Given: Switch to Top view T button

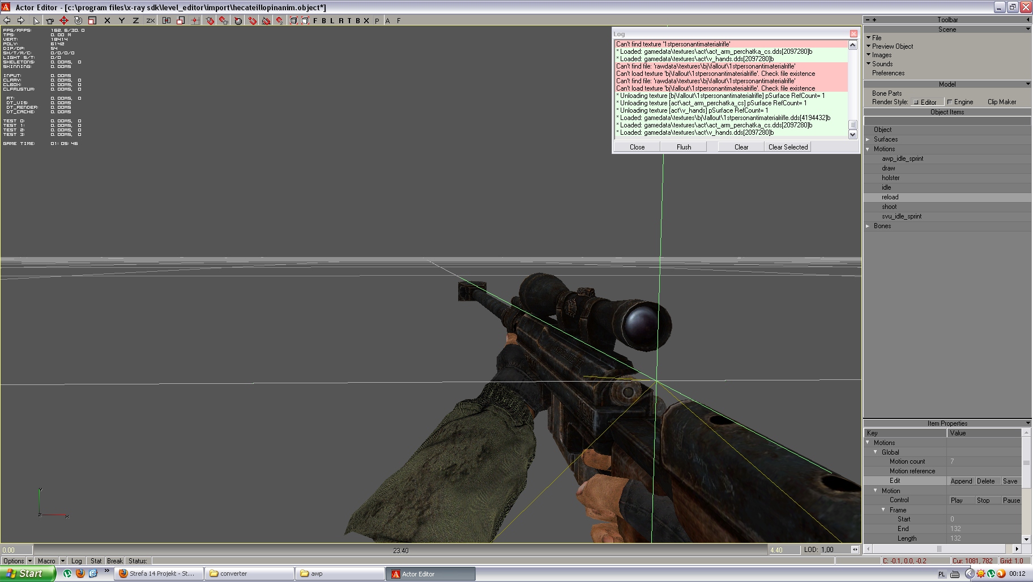Looking at the screenshot, I should [349, 20].
